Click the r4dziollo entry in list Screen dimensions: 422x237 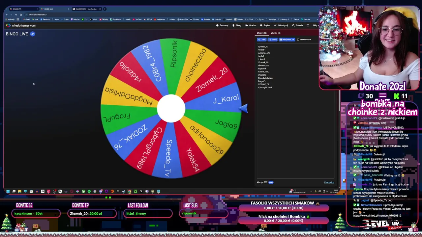(x=262, y=75)
